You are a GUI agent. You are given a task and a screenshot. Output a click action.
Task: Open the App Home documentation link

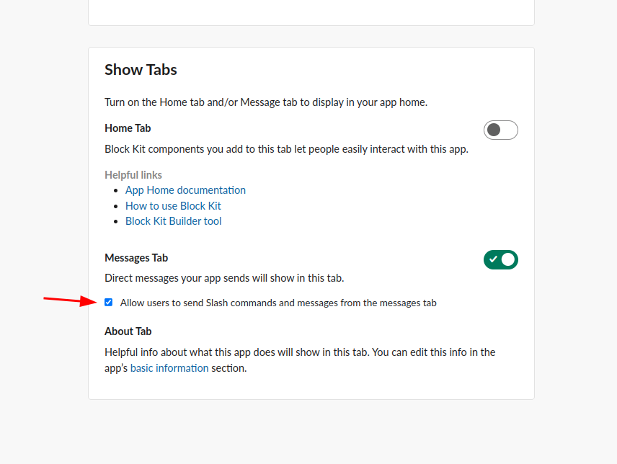[x=185, y=190]
